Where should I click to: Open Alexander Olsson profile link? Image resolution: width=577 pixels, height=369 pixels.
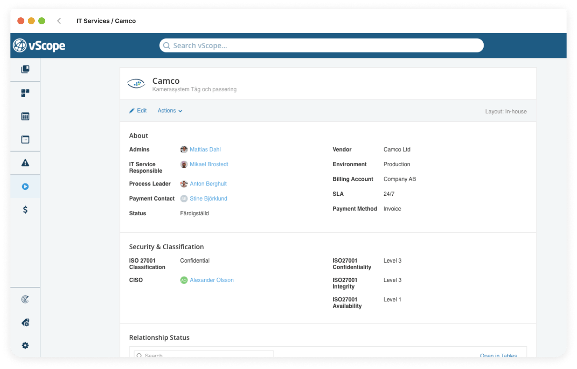(x=212, y=280)
